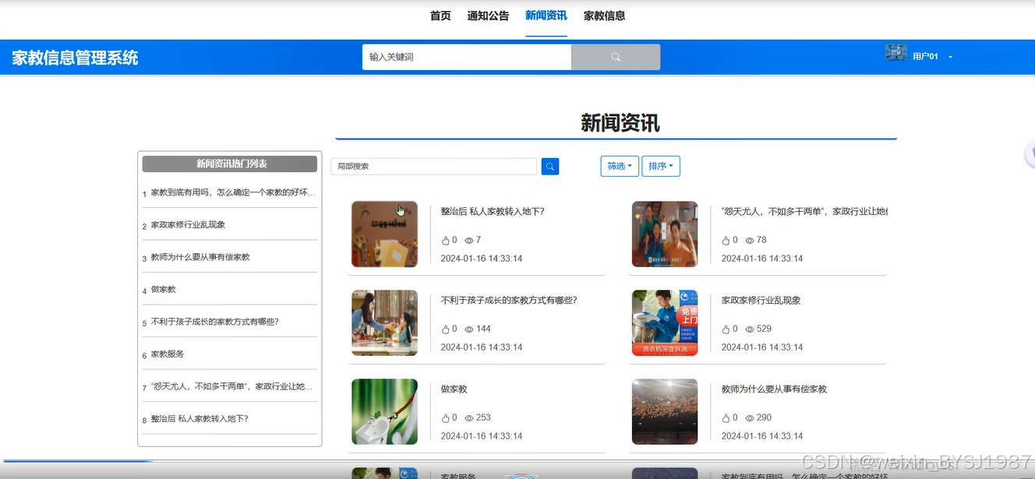This screenshot has height=479, width=1035.
Task: Like the card article 家政家修行业乱现象
Action: (x=726, y=329)
